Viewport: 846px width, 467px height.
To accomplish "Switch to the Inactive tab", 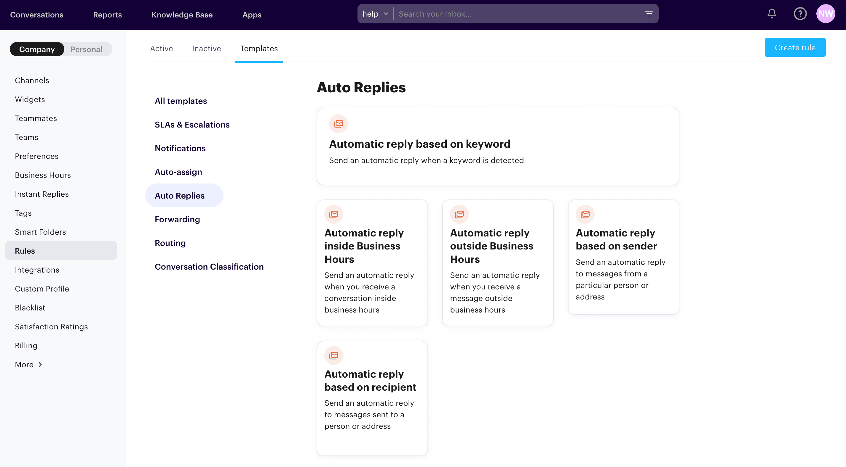I will [x=206, y=48].
